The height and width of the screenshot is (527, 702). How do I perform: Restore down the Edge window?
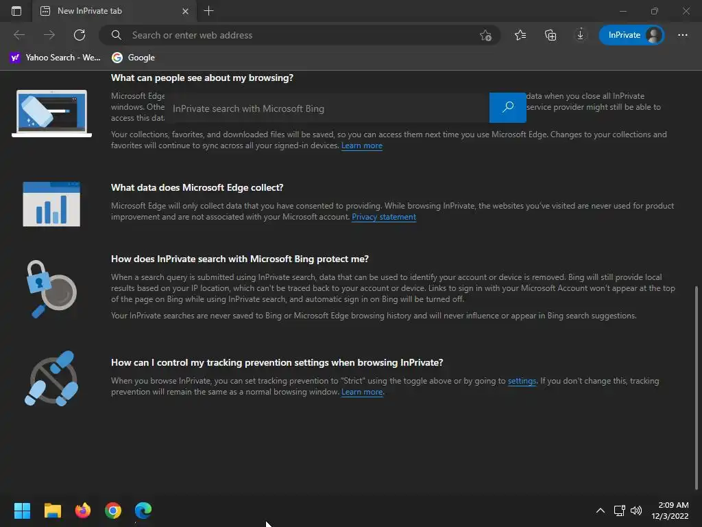point(655,11)
